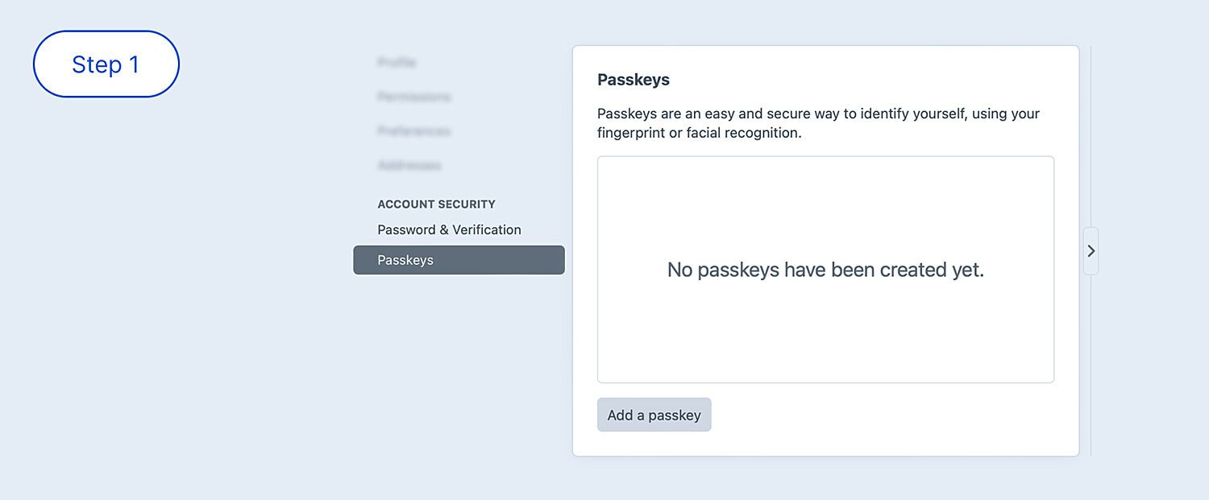
Task: Click the Add a passkey button
Action: tap(654, 415)
